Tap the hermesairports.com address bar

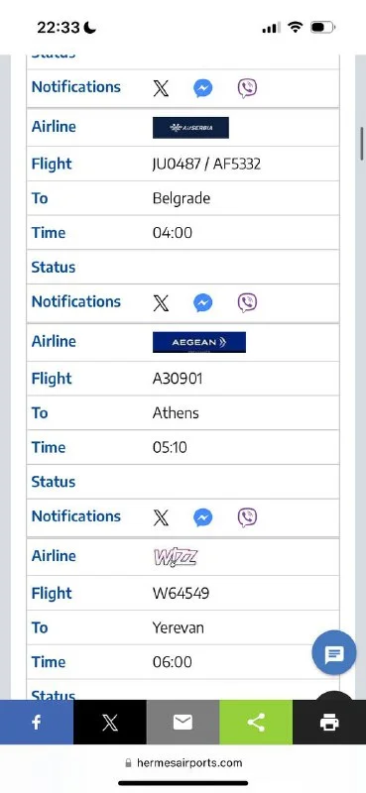(183, 762)
